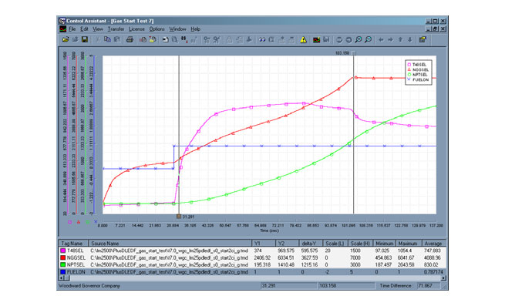Viewport: 505px width, 306px height.
Task: Click T48SEL entry in the plot legend
Action: (417, 65)
